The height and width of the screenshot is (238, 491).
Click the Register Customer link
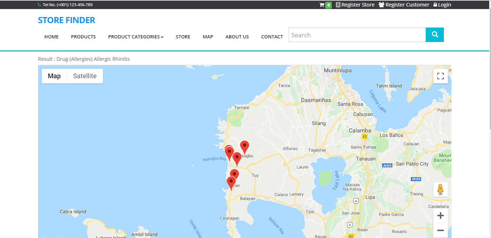[404, 5]
